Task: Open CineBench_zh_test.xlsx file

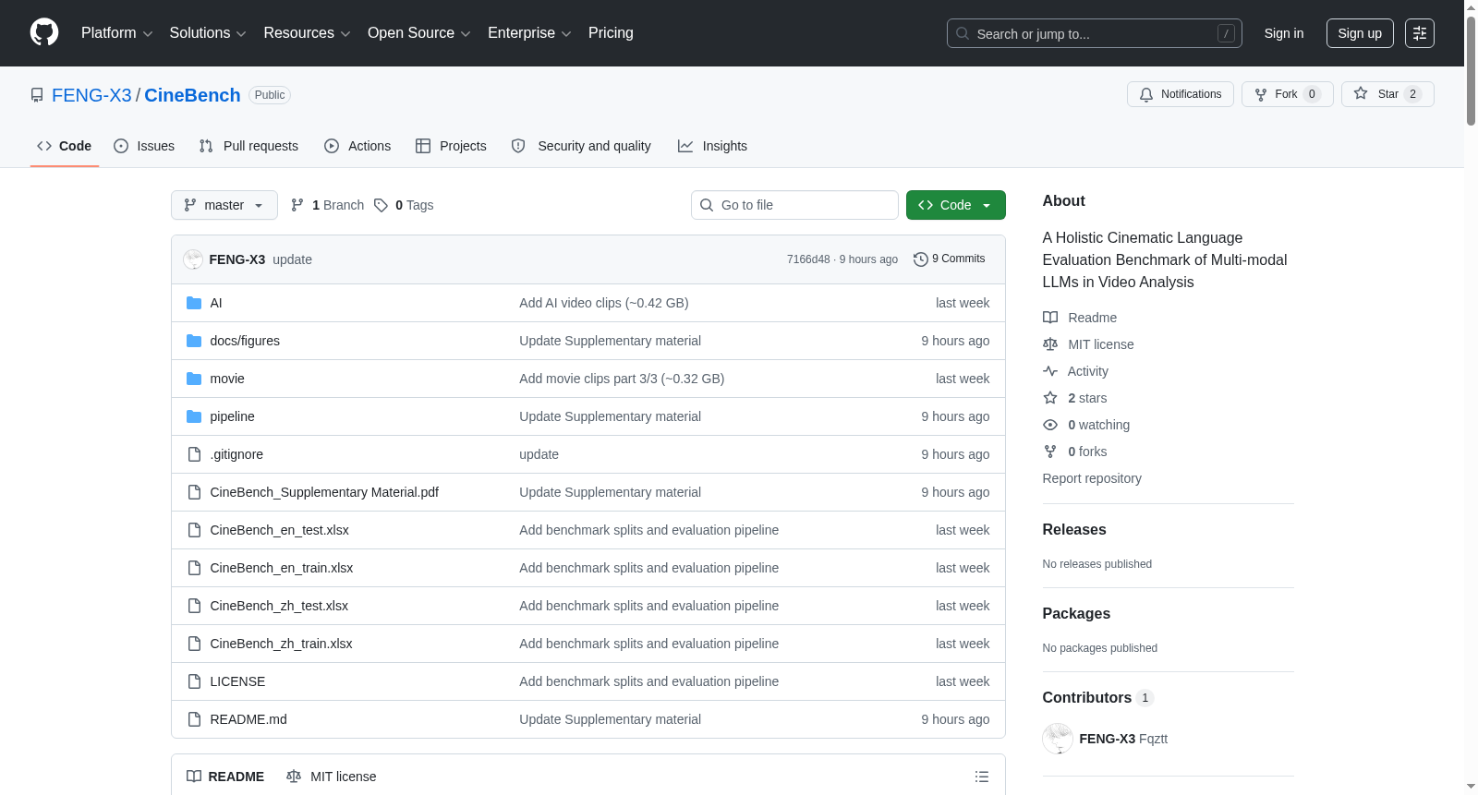Action: pos(279,606)
